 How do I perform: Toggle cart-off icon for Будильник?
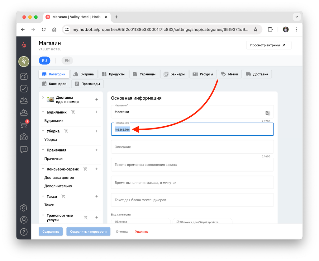pyautogui.click(x=73, y=112)
